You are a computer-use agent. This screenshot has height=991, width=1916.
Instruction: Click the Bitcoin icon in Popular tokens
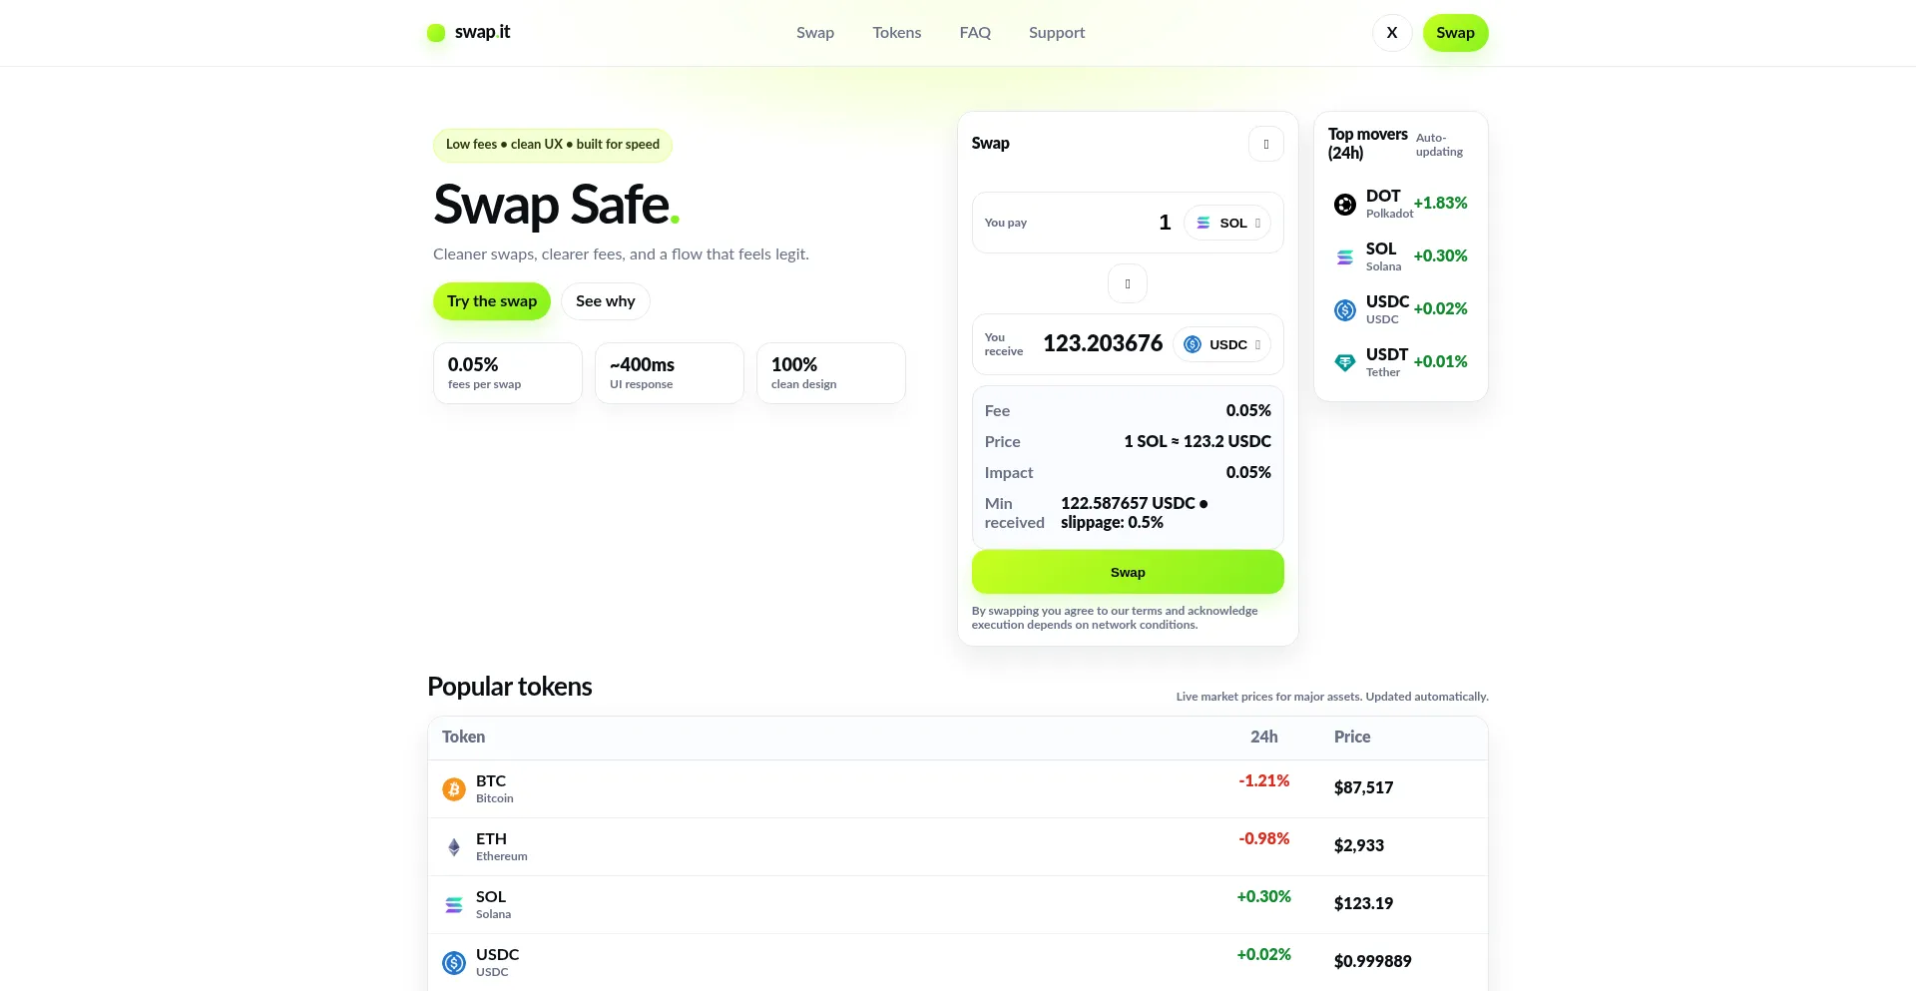[454, 789]
